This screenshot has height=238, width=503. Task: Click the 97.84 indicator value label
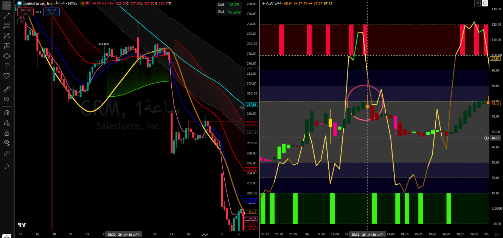[x=495, y=59]
